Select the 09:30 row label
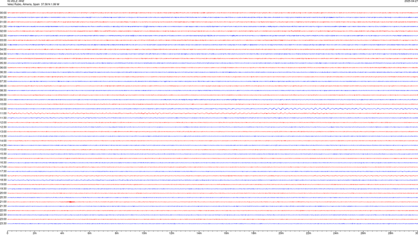418x235 pixels. click(3, 100)
